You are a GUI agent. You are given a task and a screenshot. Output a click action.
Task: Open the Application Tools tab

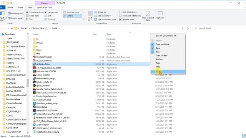[45, 7]
